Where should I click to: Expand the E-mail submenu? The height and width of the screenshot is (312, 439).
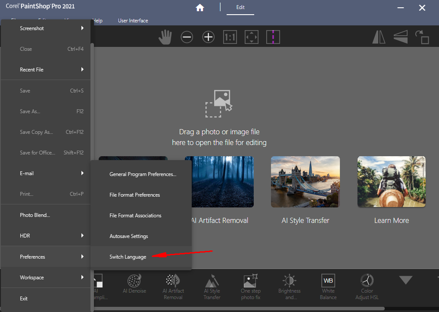pos(46,173)
